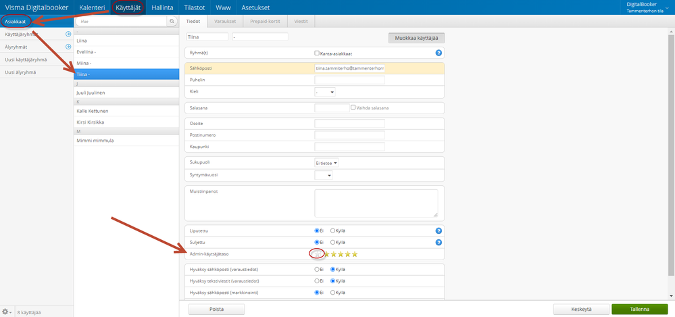Click the gray star in Admin-käyttäjätaso

[x=318, y=254]
